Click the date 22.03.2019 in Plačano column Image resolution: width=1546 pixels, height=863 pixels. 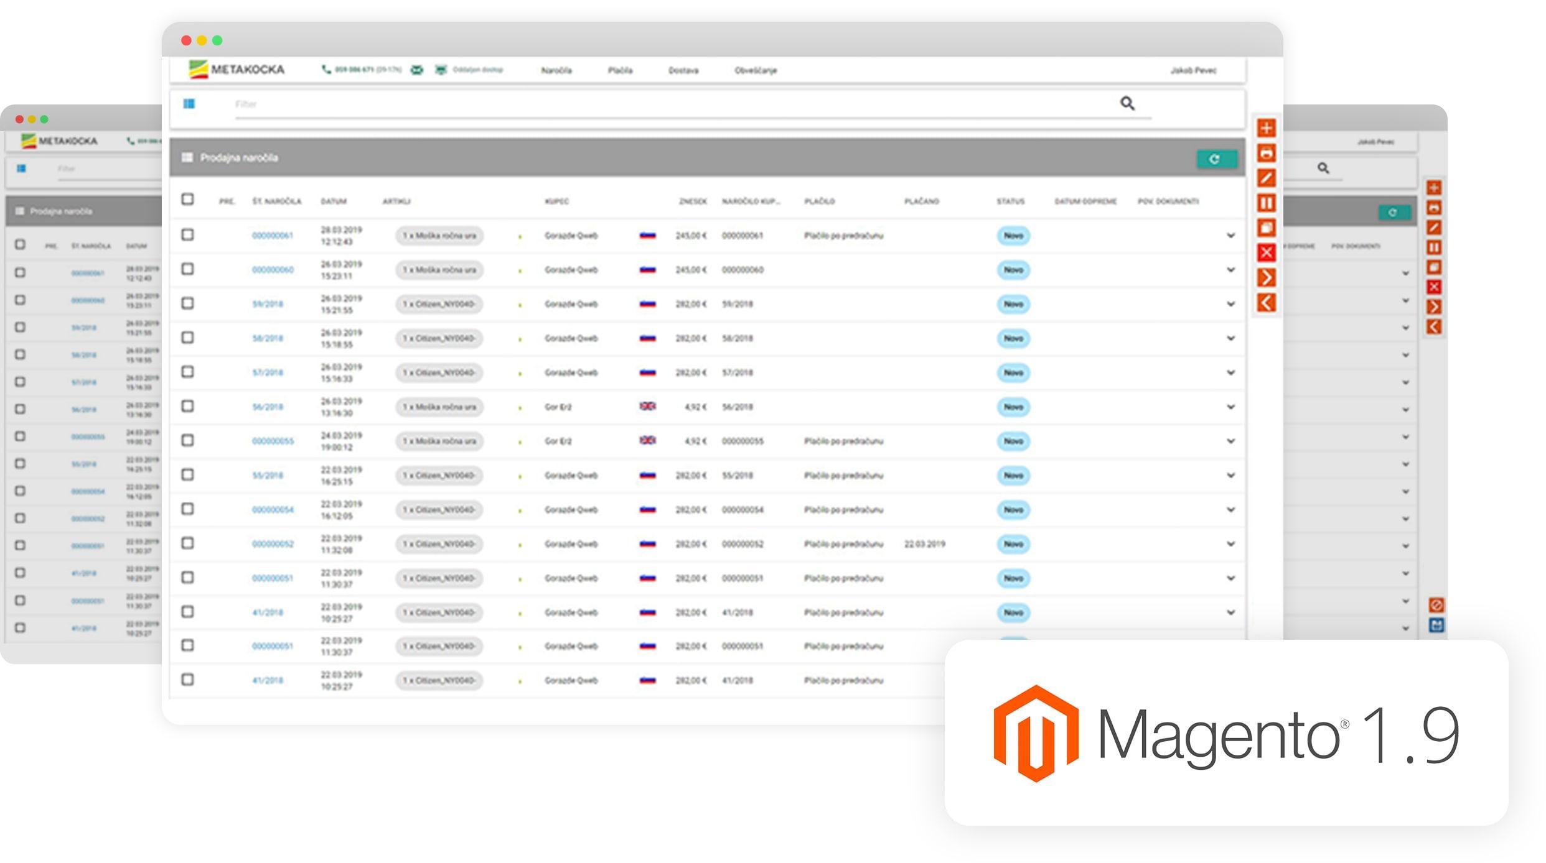(924, 544)
